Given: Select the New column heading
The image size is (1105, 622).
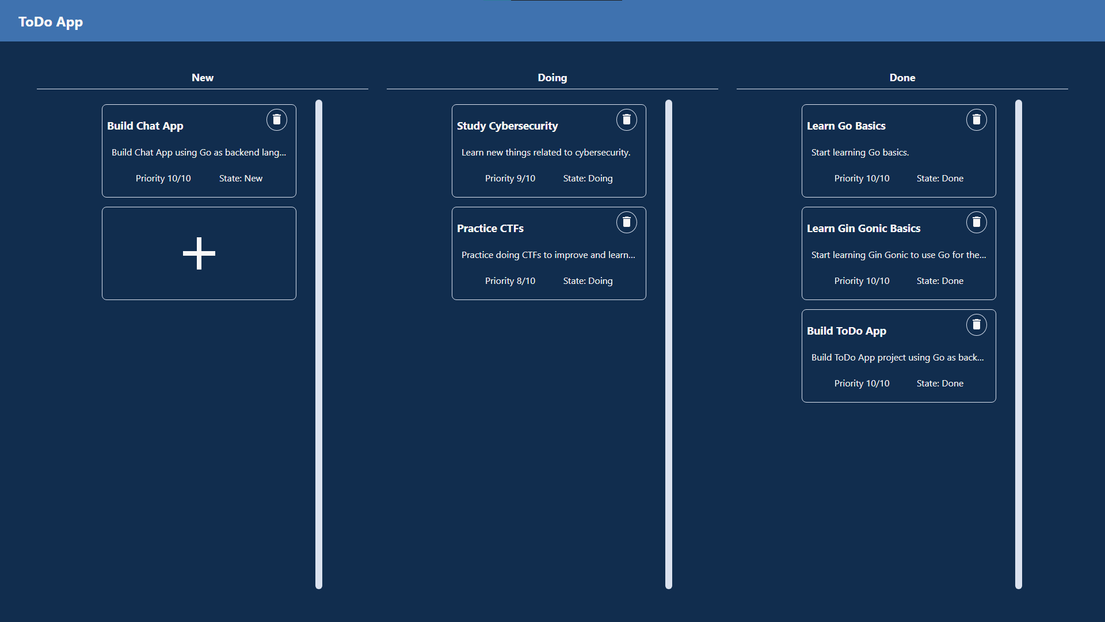Looking at the screenshot, I should [x=203, y=78].
